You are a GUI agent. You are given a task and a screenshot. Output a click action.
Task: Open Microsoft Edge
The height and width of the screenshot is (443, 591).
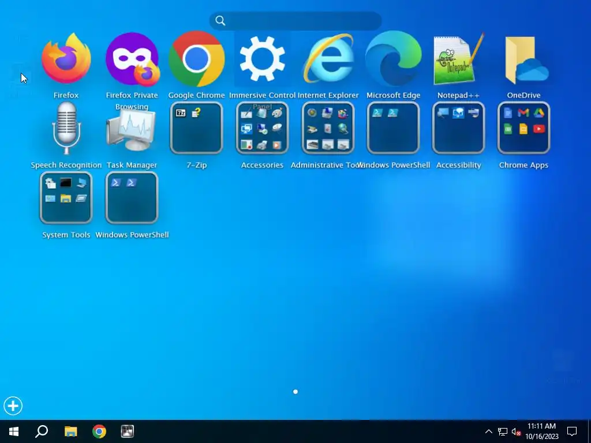[393, 58]
